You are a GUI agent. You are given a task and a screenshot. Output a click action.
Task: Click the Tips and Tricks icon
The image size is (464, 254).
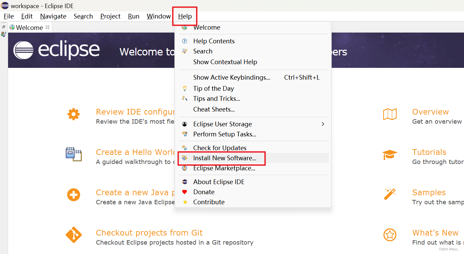[x=185, y=98]
